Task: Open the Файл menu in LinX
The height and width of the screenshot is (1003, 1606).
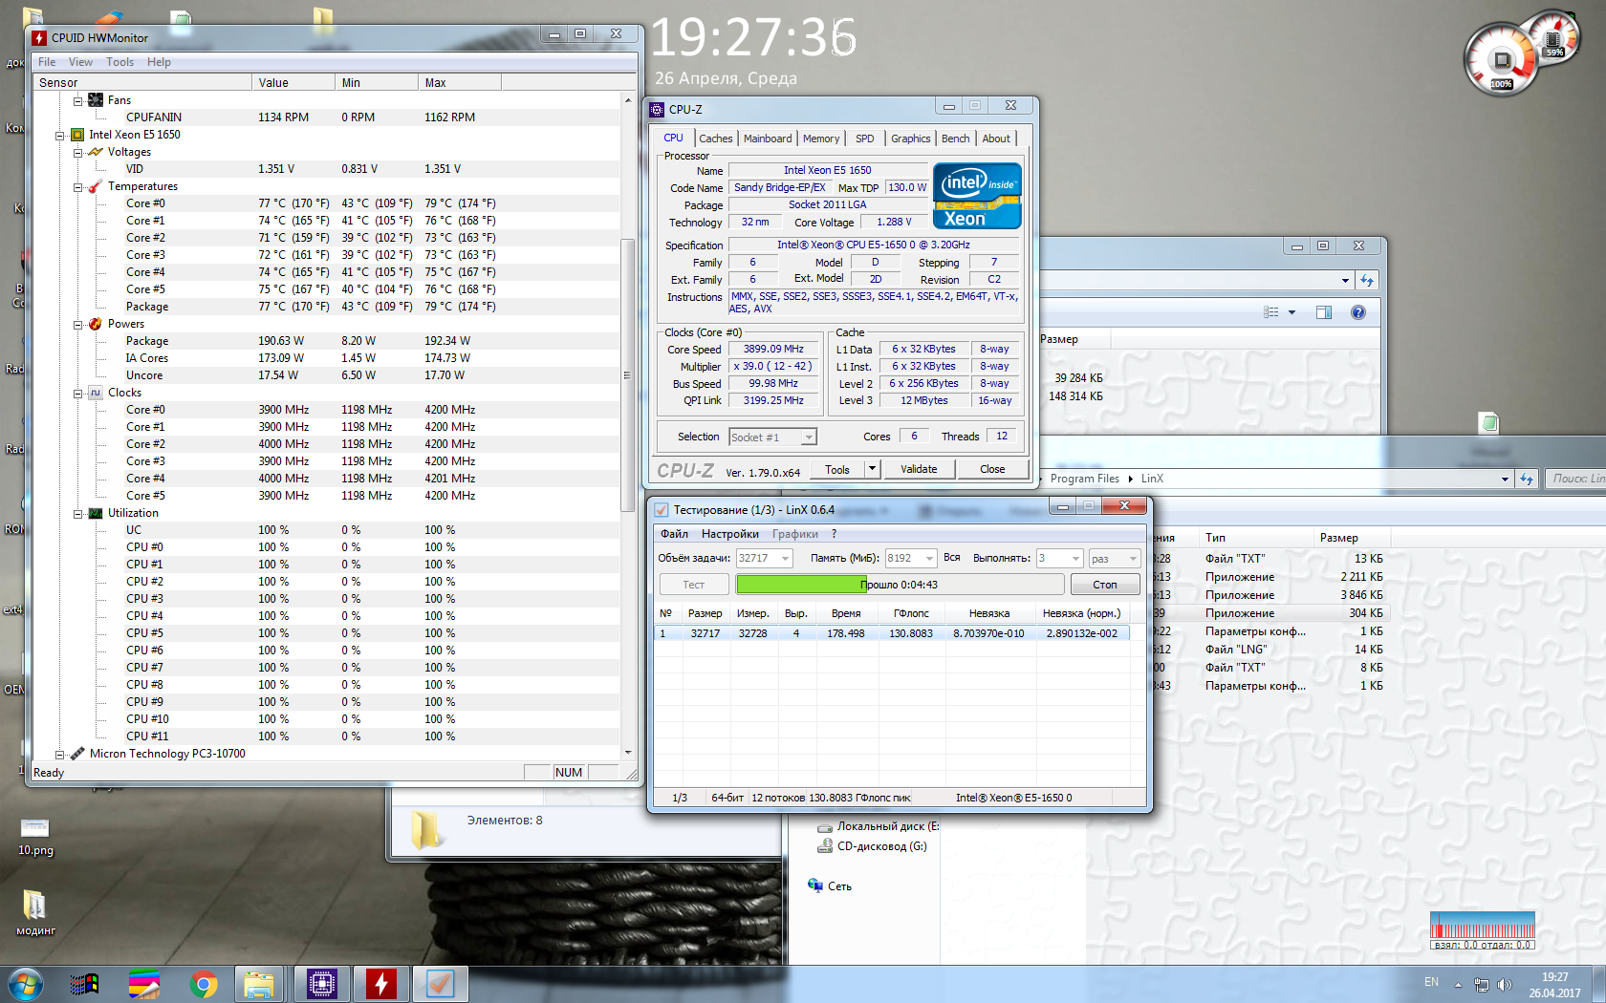Action: point(674,534)
